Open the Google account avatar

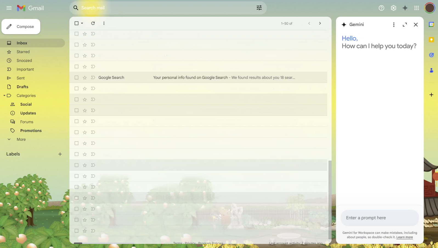point(430,8)
